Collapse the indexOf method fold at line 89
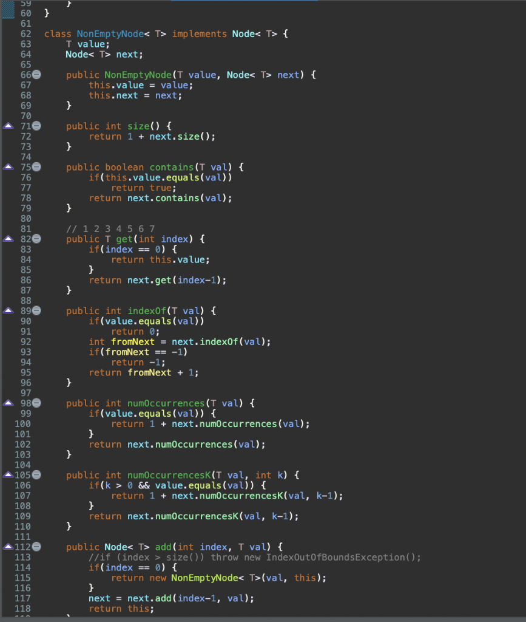 click(x=36, y=310)
